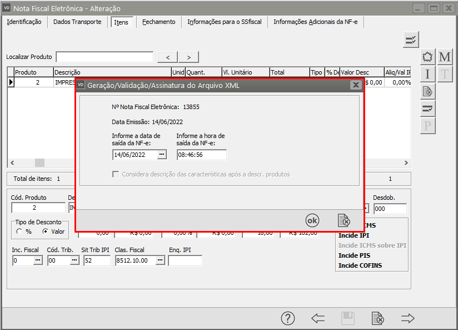Open help via the question mark icon
Screen dimensions: 458x330
pyautogui.click(x=288, y=318)
